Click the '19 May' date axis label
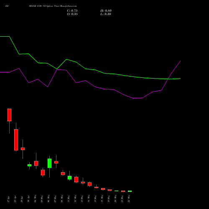Viewport: 209px width, 209px height. pos(109,199)
